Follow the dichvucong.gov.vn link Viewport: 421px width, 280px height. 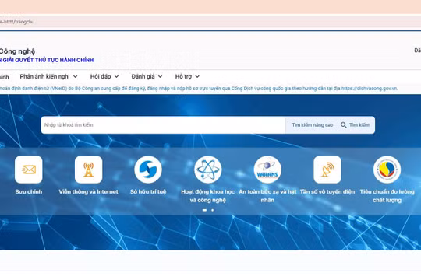tap(370, 89)
